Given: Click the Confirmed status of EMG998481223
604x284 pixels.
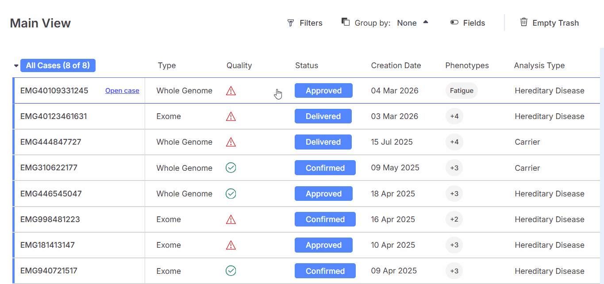Looking at the screenshot, I should [325, 219].
